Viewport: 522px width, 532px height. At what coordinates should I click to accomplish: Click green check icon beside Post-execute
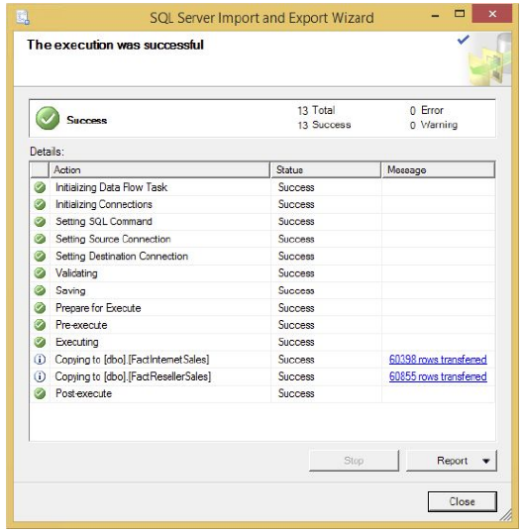[x=40, y=393]
